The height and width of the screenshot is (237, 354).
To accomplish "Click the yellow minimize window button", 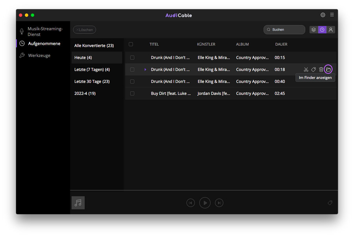I will (27, 15).
